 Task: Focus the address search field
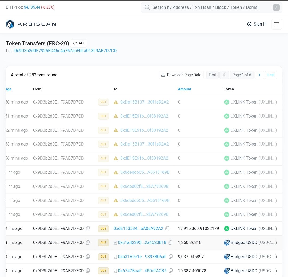click(211, 7)
